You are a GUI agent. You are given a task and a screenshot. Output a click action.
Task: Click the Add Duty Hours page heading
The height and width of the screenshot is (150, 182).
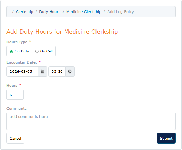click(x=62, y=32)
